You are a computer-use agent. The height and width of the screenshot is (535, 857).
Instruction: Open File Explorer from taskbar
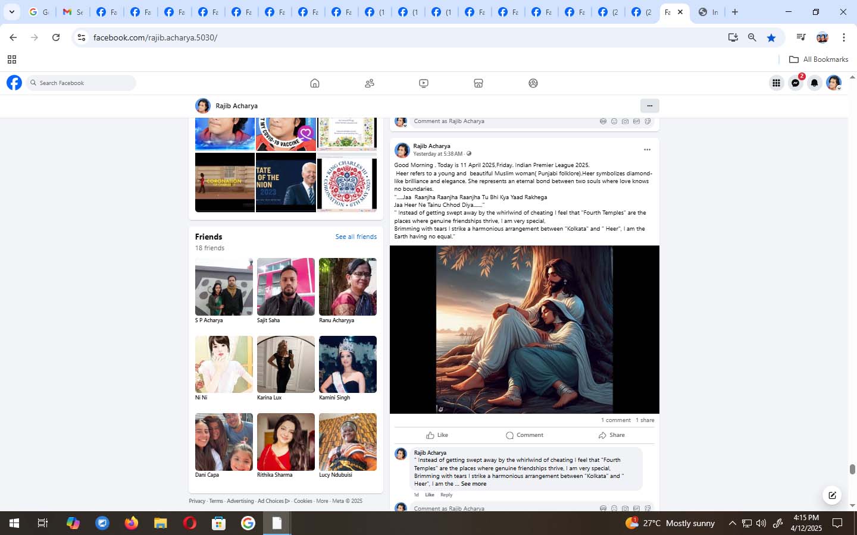pos(161,523)
